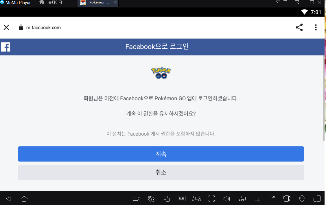This screenshot has width=326, height=205.
Task: Click the 이전에 Facebook으로 Pokémon GO 로그인 message
Action: (x=161, y=98)
